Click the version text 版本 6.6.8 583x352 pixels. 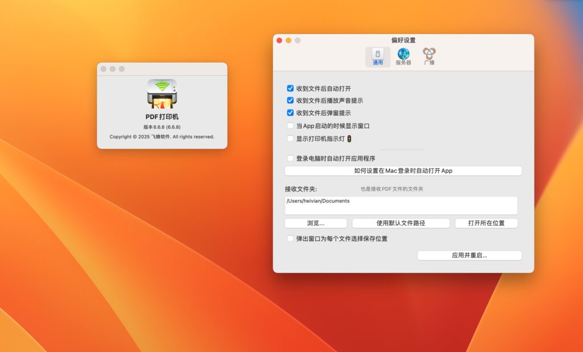pos(163,128)
